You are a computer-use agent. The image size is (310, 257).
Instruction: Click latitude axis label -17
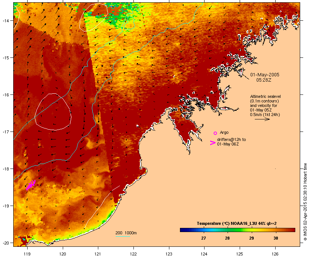point(6,132)
